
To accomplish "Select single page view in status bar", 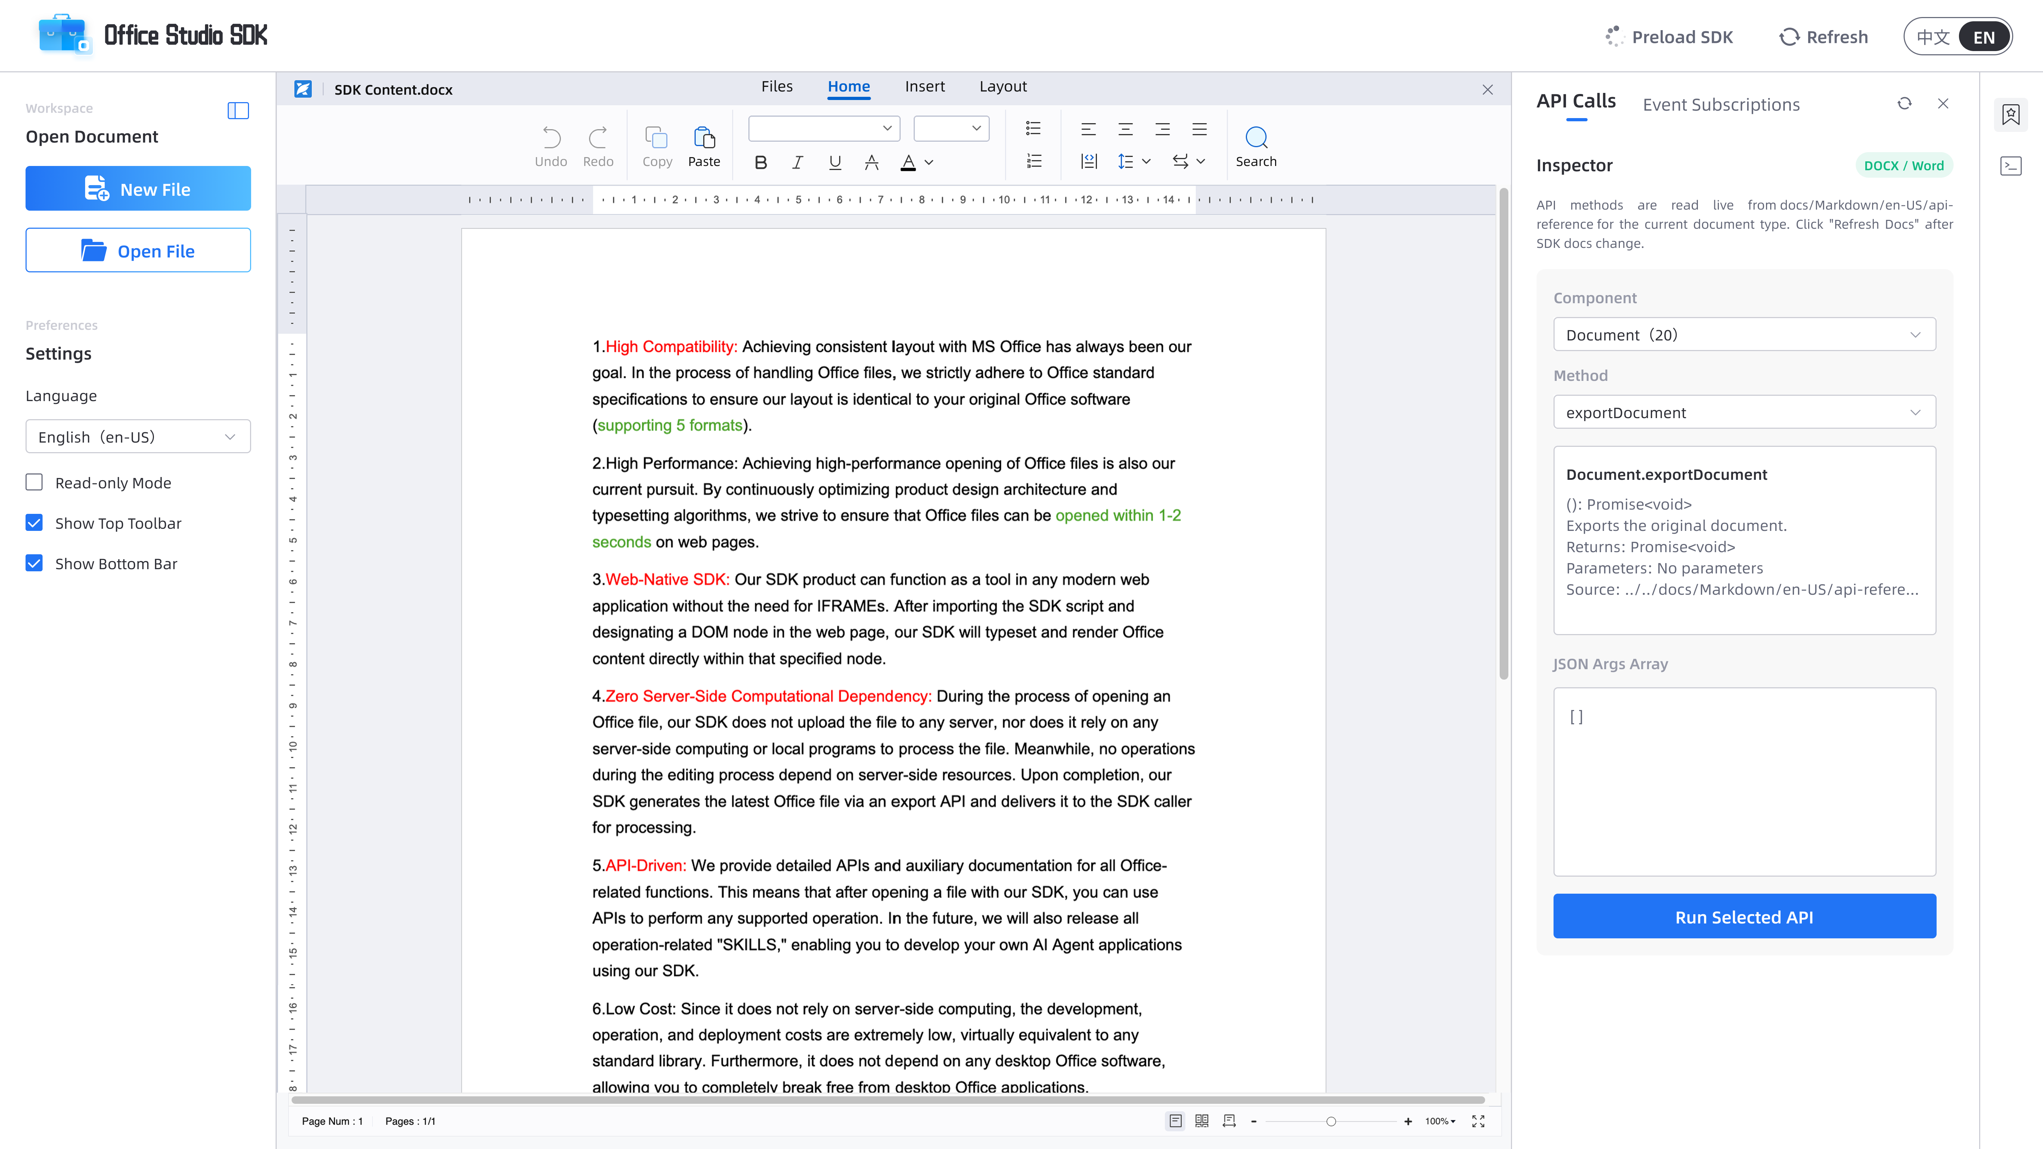I will [x=1175, y=1121].
